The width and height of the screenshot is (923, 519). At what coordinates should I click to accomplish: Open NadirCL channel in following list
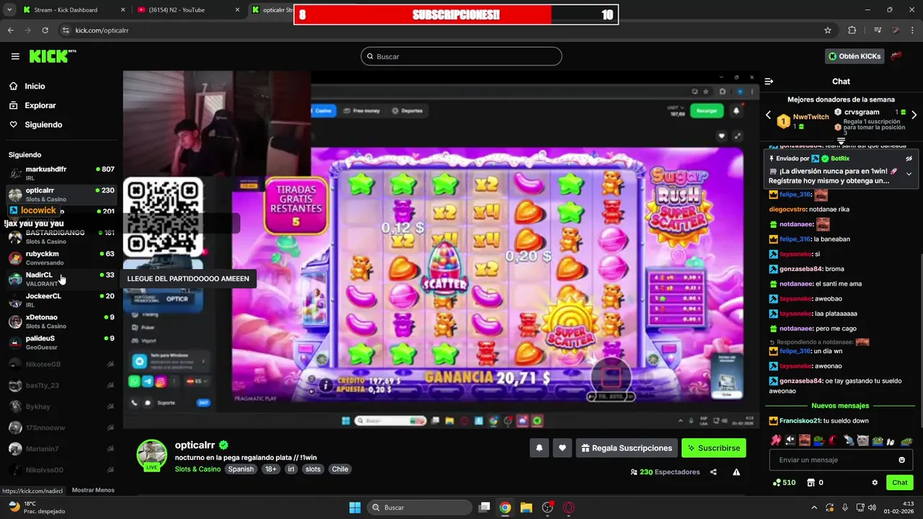61,279
